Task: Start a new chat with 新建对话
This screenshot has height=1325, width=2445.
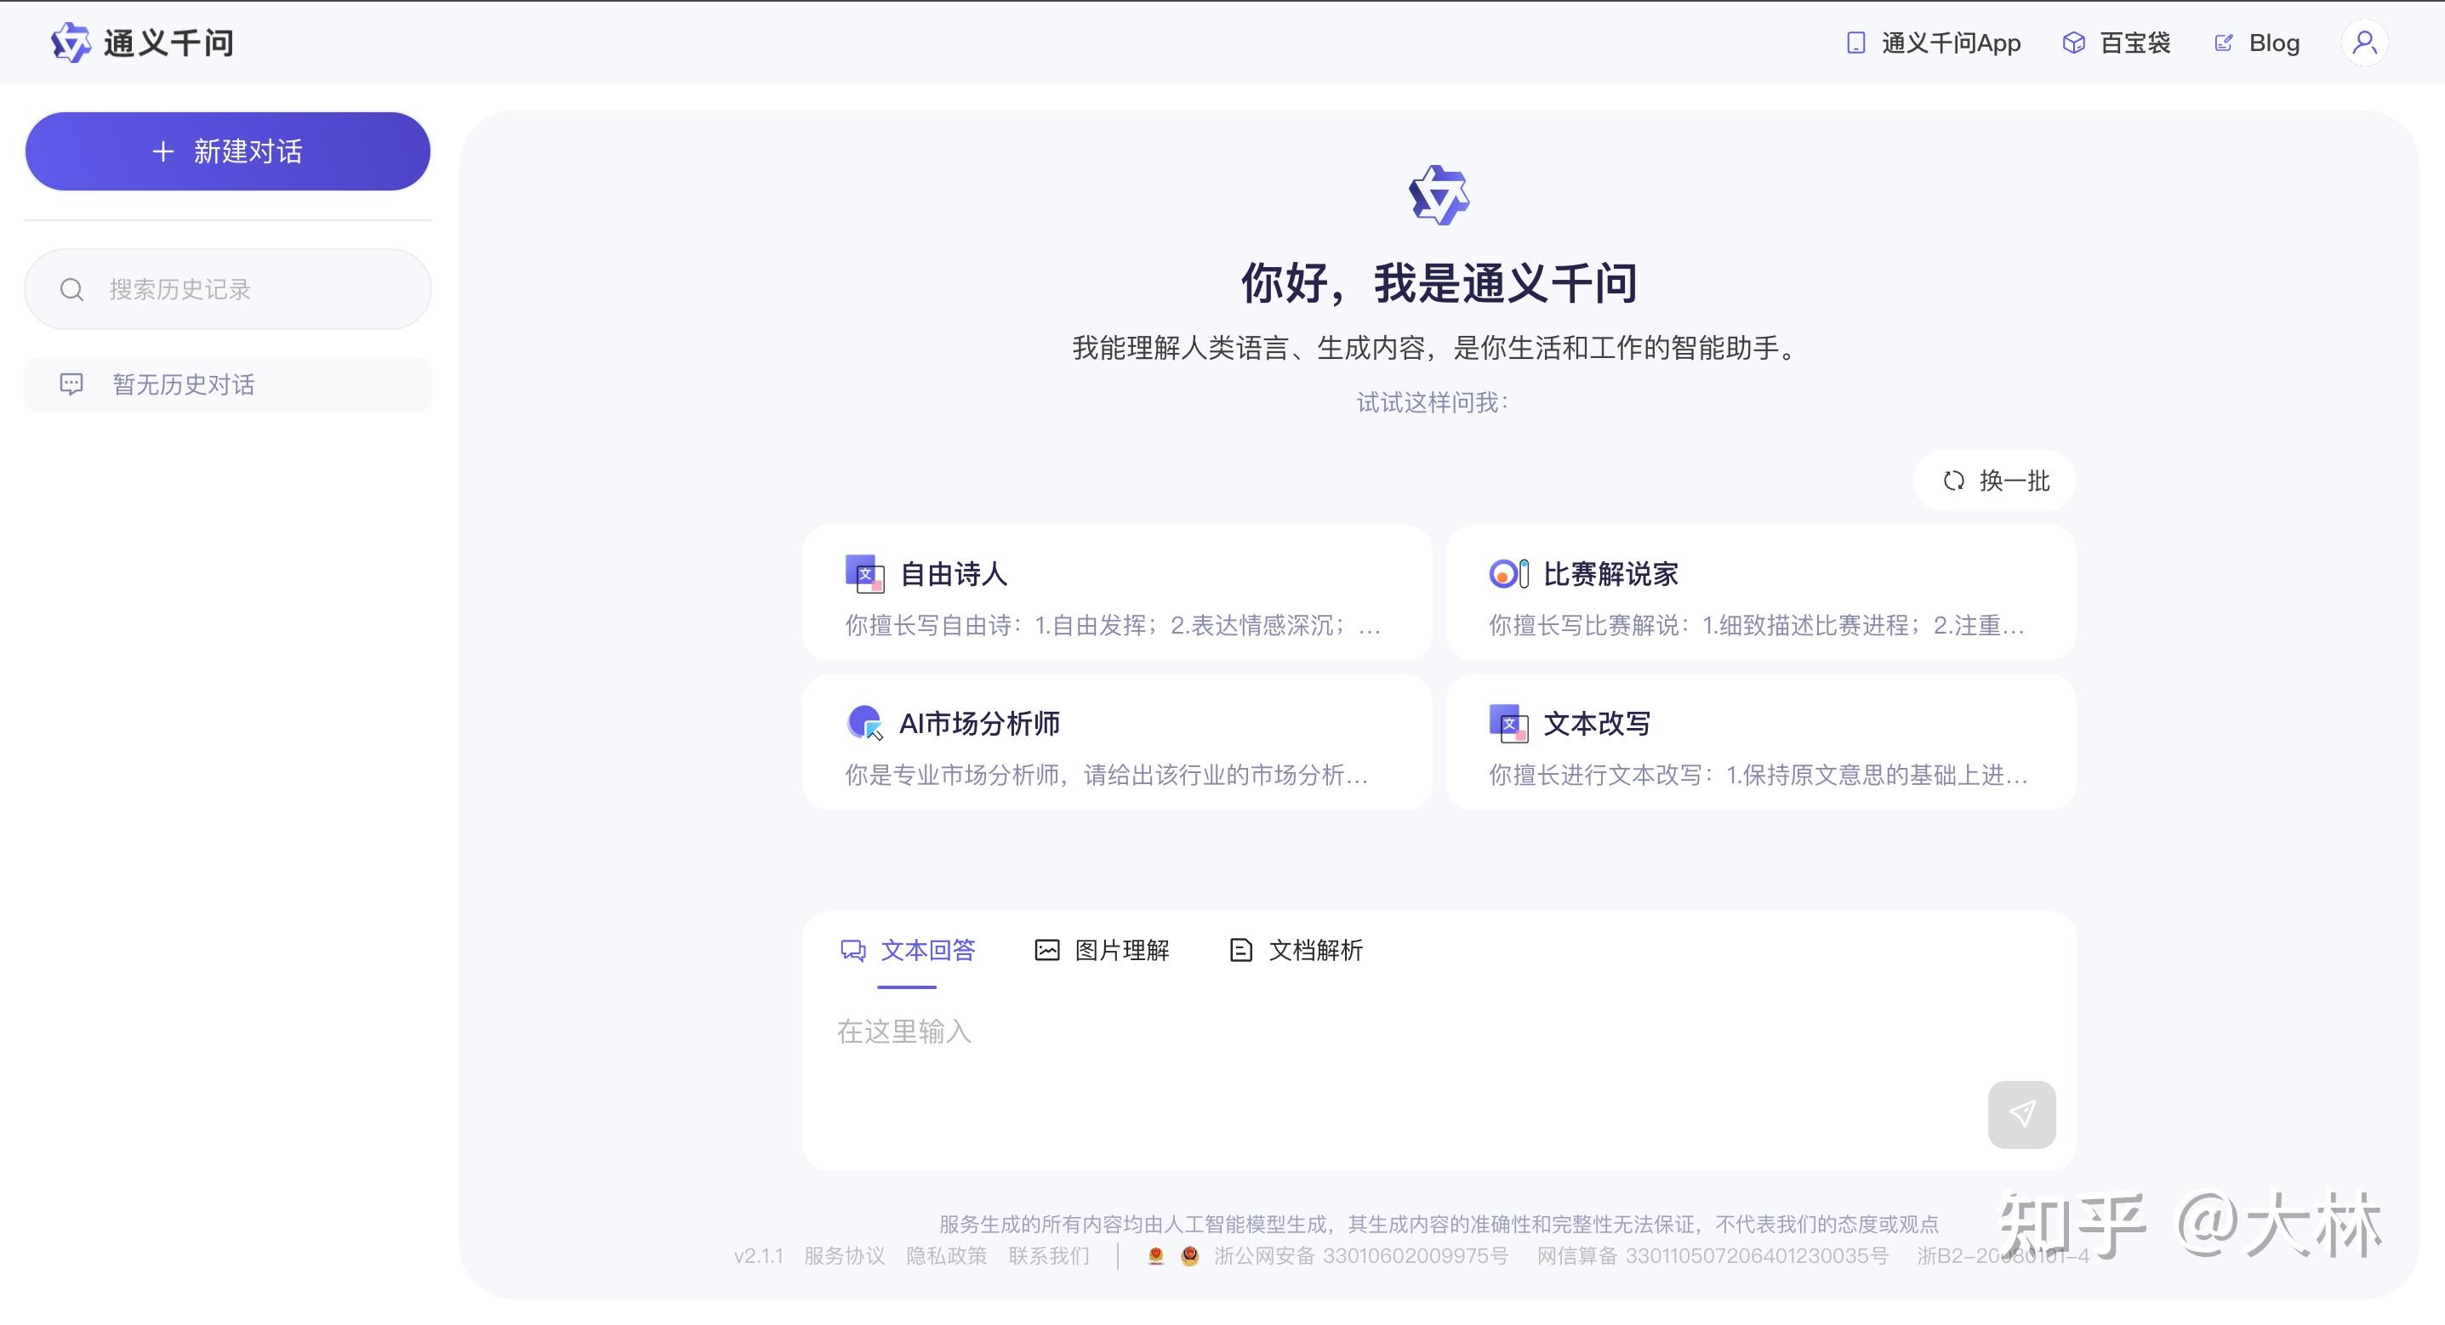Action: pos(228,152)
